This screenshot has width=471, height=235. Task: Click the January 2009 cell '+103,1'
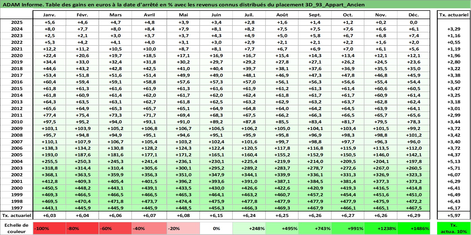click(x=49, y=128)
